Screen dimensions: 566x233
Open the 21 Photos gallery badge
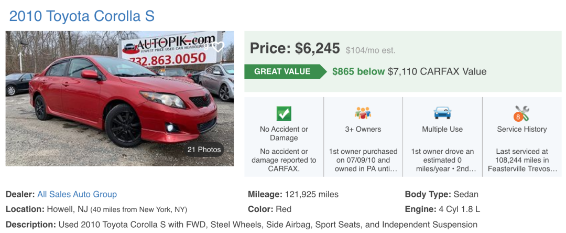[204, 150]
